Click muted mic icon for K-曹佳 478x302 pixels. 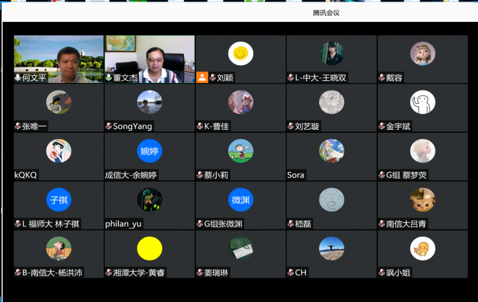(x=200, y=127)
